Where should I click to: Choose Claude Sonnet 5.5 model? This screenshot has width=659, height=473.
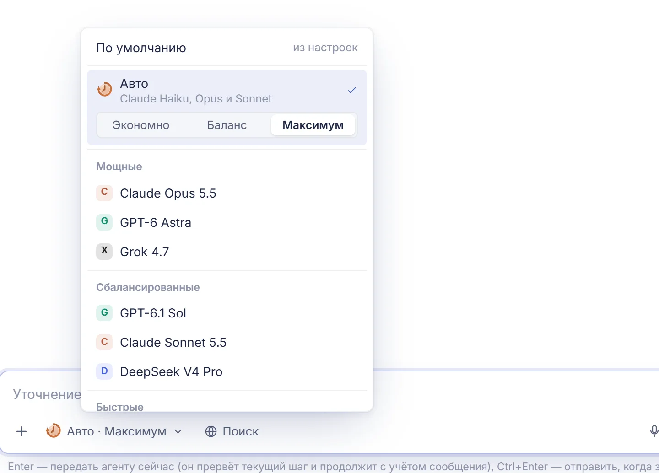227,342
